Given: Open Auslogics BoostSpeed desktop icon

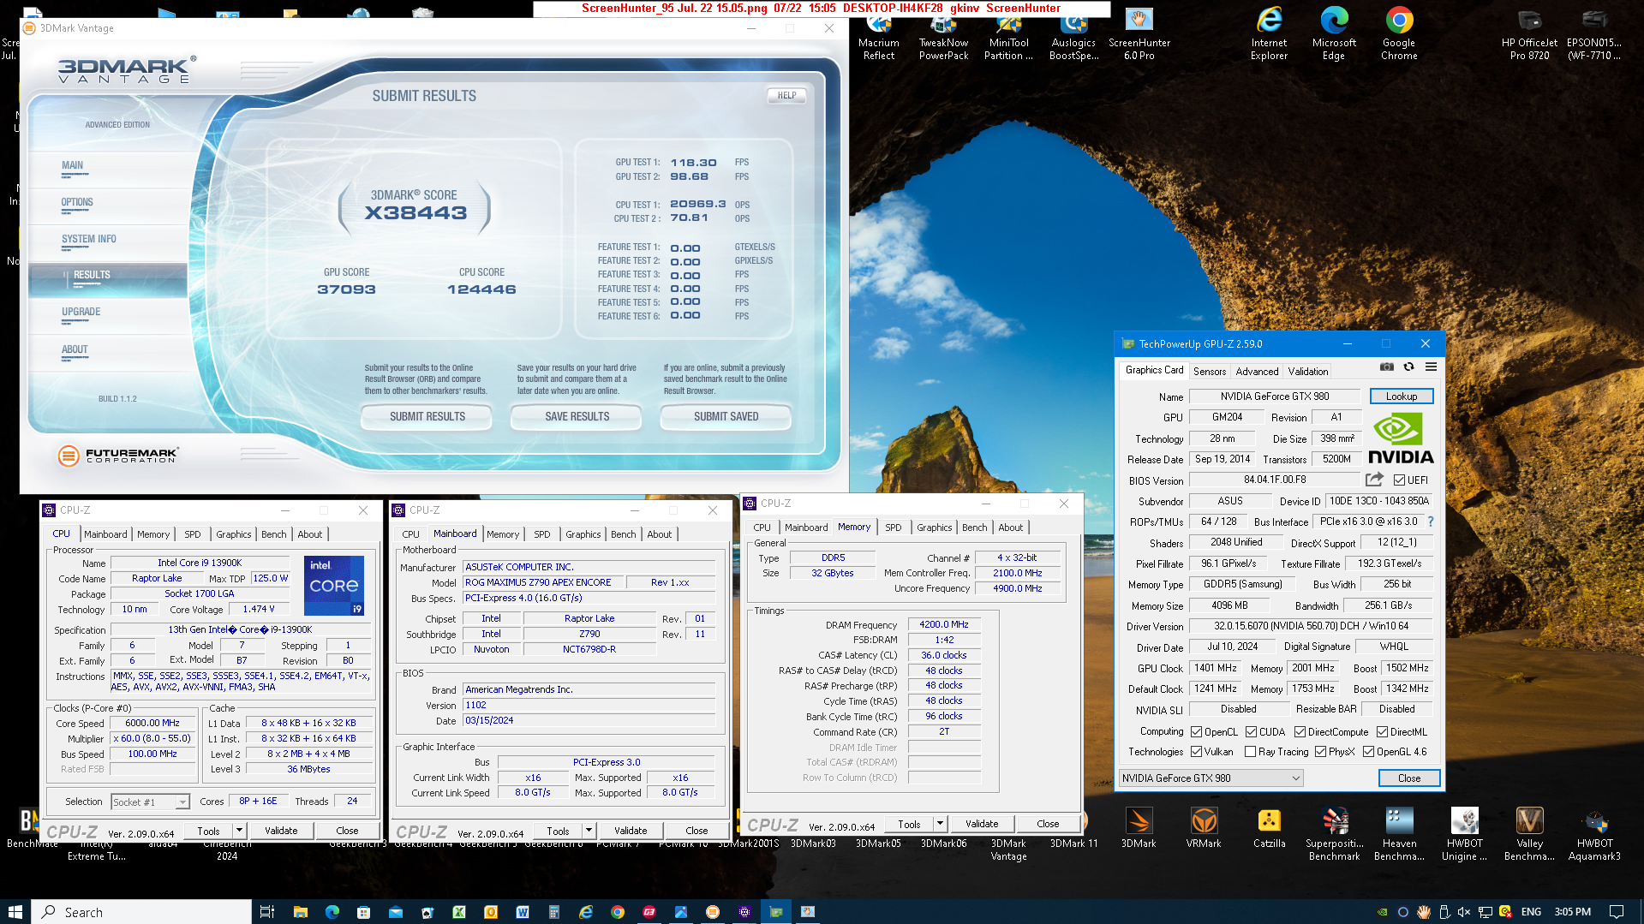Looking at the screenshot, I should click(x=1073, y=34).
